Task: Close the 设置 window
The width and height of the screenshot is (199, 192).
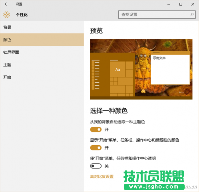Action: click(x=192, y=4)
